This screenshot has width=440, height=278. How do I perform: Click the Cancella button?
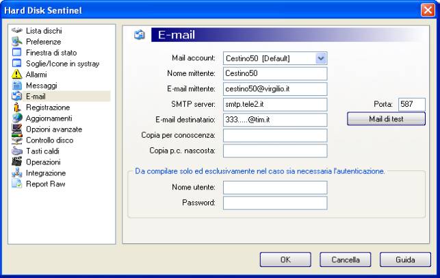point(345,260)
